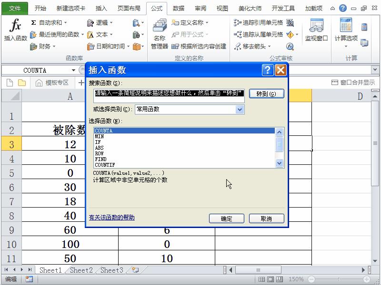Open the math and trig functions icon
Viewport: 381px width, 285px height.
pos(136,35)
